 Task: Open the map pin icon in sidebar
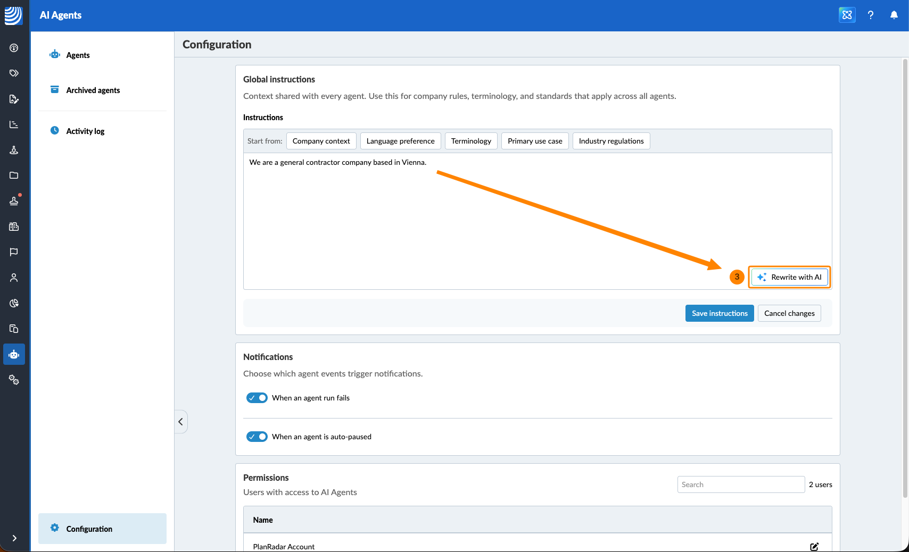pos(14,150)
